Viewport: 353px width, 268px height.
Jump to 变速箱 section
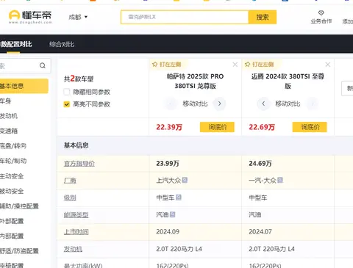9,131
